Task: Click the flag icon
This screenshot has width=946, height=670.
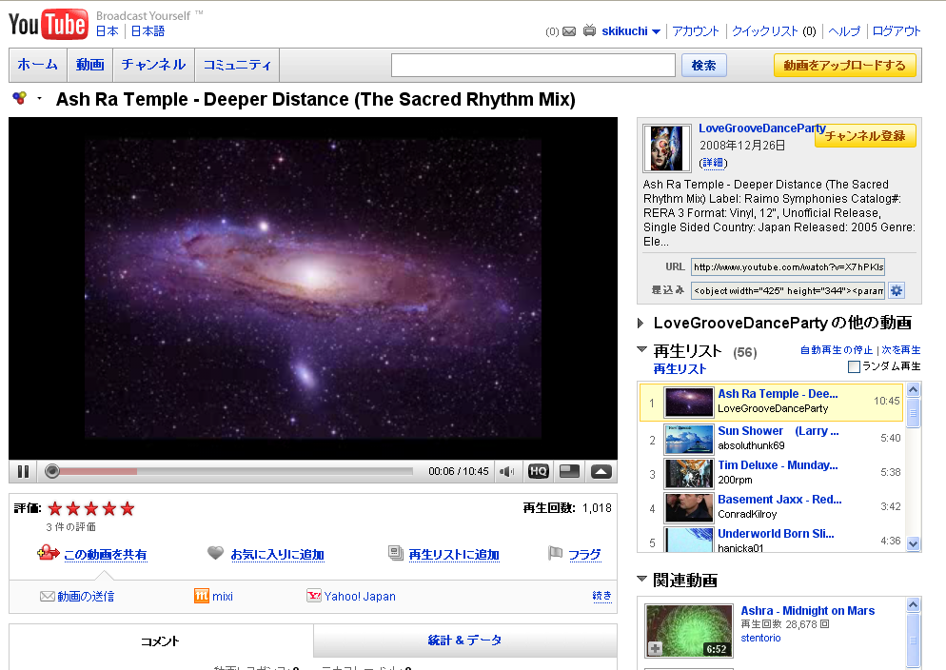Action: (x=555, y=552)
